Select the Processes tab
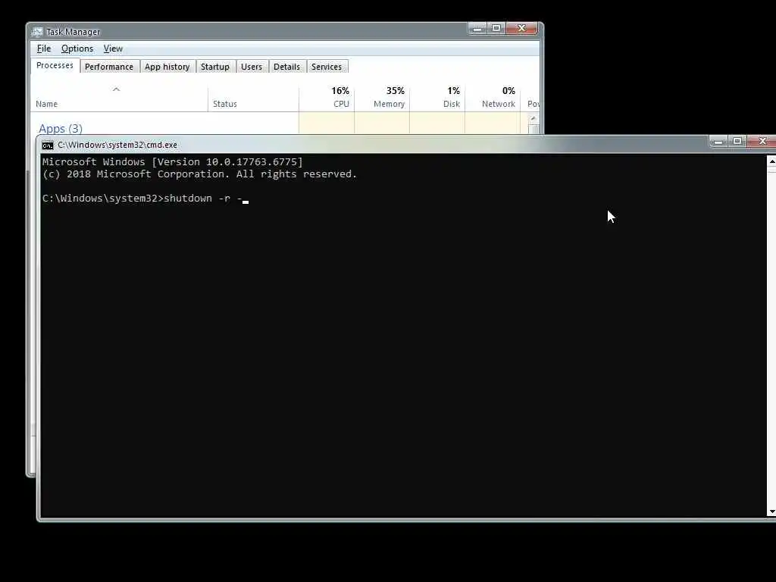 [55, 65]
